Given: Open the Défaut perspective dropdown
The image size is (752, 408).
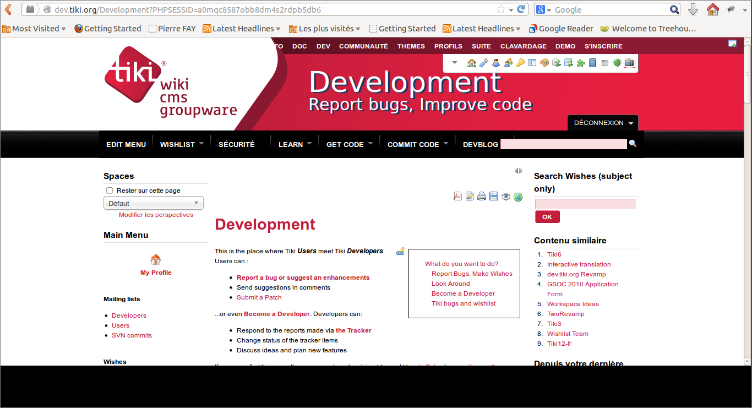Looking at the screenshot, I should tap(154, 203).
